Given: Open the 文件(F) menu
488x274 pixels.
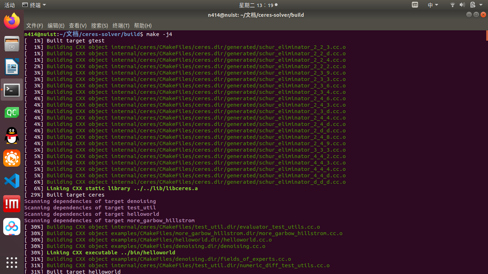Looking at the screenshot, I should point(34,26).
